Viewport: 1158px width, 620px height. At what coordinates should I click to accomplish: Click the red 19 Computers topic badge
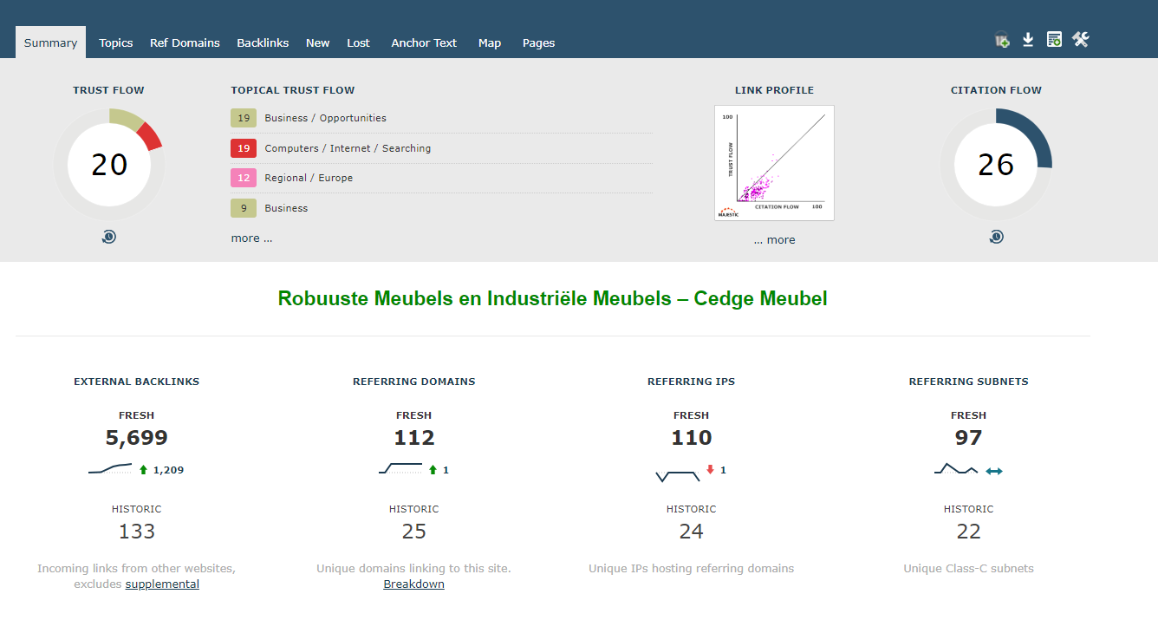[244, 148]
